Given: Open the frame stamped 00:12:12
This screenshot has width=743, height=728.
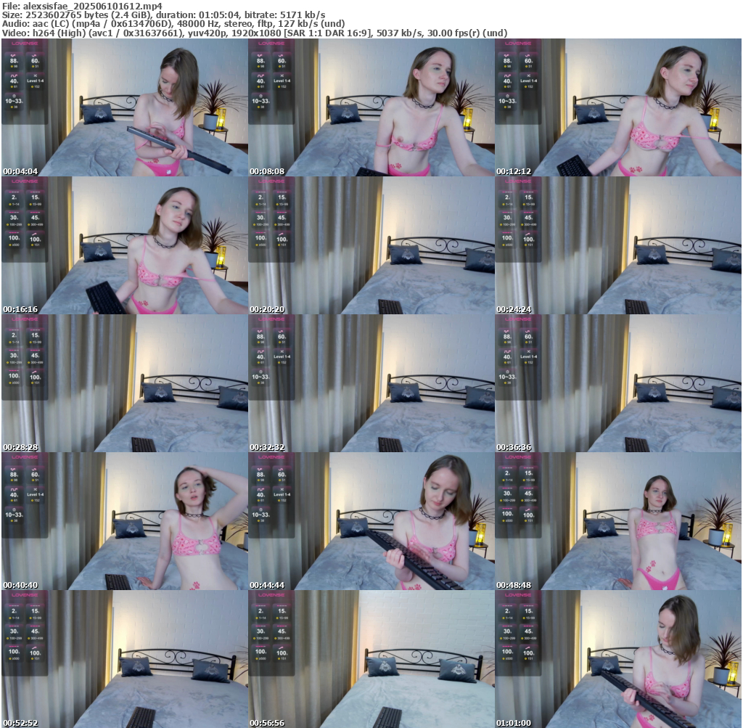Looking at the screenshot, I should 618,107.
